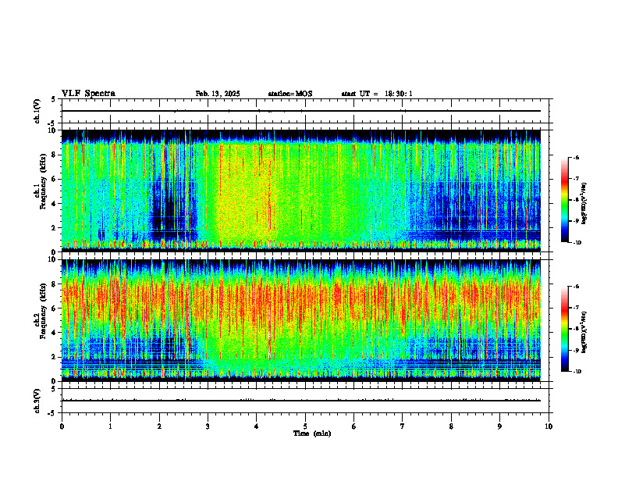Select the "start UT = 18:30: 1" text
This screenshot has width=618, height=478.
377,94
